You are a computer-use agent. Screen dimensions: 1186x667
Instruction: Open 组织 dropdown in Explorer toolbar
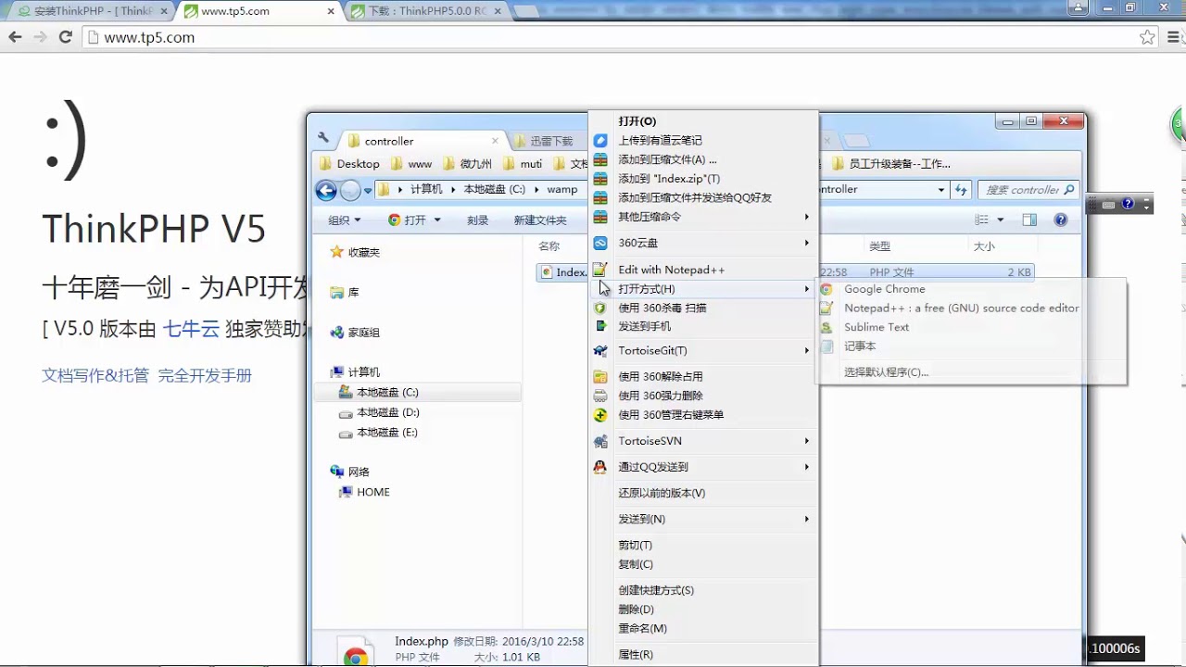345,220
